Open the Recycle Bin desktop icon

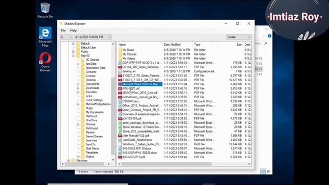coord(45,10)
